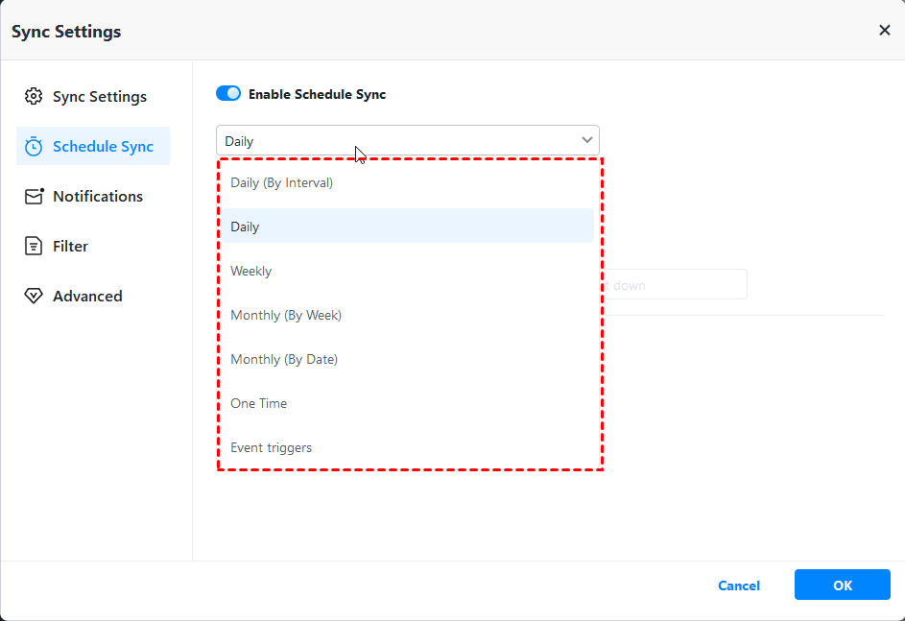Click the dropdown chevron arrow

587,140
